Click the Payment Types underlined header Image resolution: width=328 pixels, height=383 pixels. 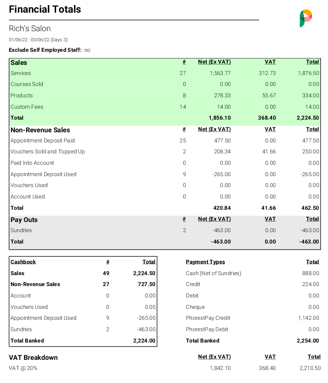(205, 262)
